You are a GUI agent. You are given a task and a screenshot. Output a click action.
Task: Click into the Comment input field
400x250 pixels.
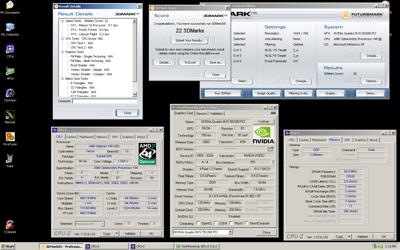pyautogui.click(x=105, y=101)
